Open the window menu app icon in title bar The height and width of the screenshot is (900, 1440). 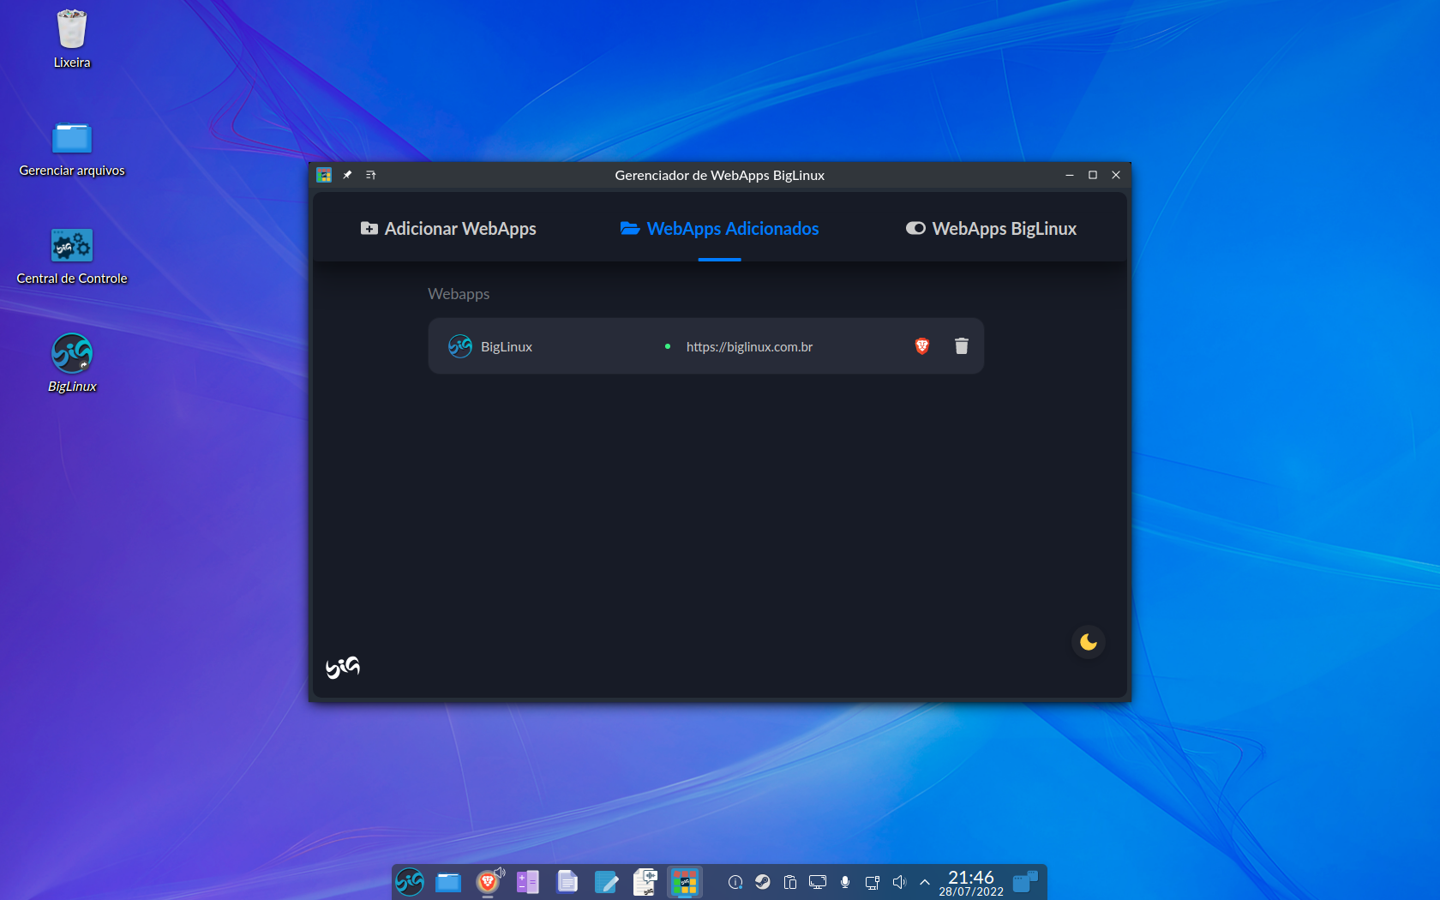pos(324,175)
